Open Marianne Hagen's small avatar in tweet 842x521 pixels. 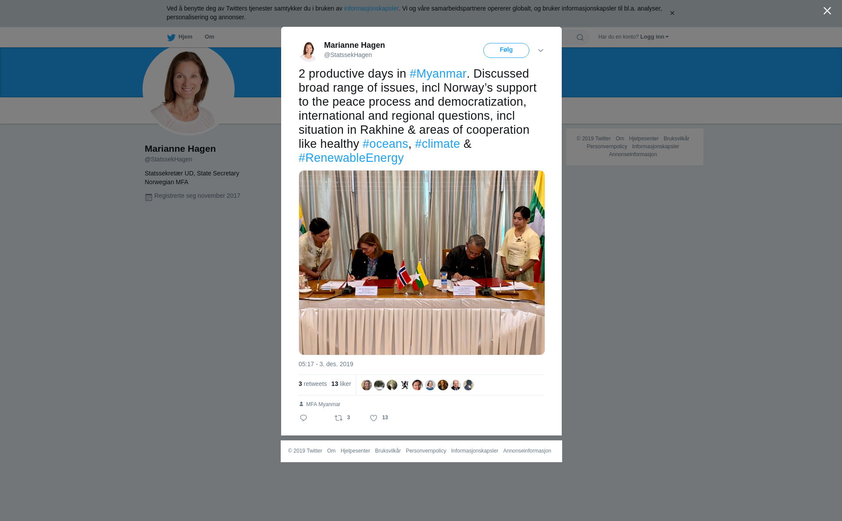click(x=308, y=51)
